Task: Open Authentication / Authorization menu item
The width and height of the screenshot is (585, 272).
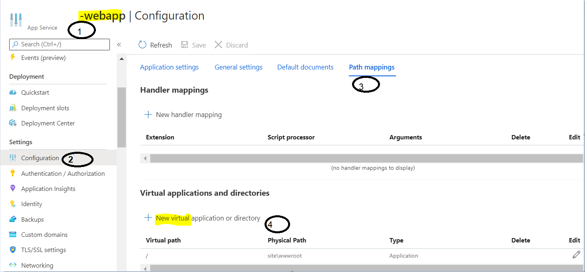Action: click(x=63, y=173)
